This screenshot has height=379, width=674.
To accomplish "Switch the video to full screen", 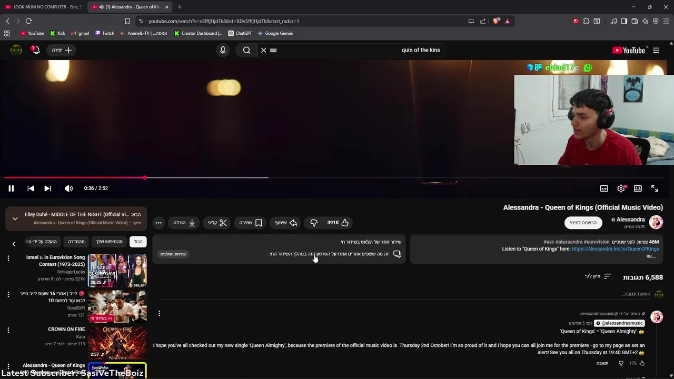I will [x=655, y=188].
